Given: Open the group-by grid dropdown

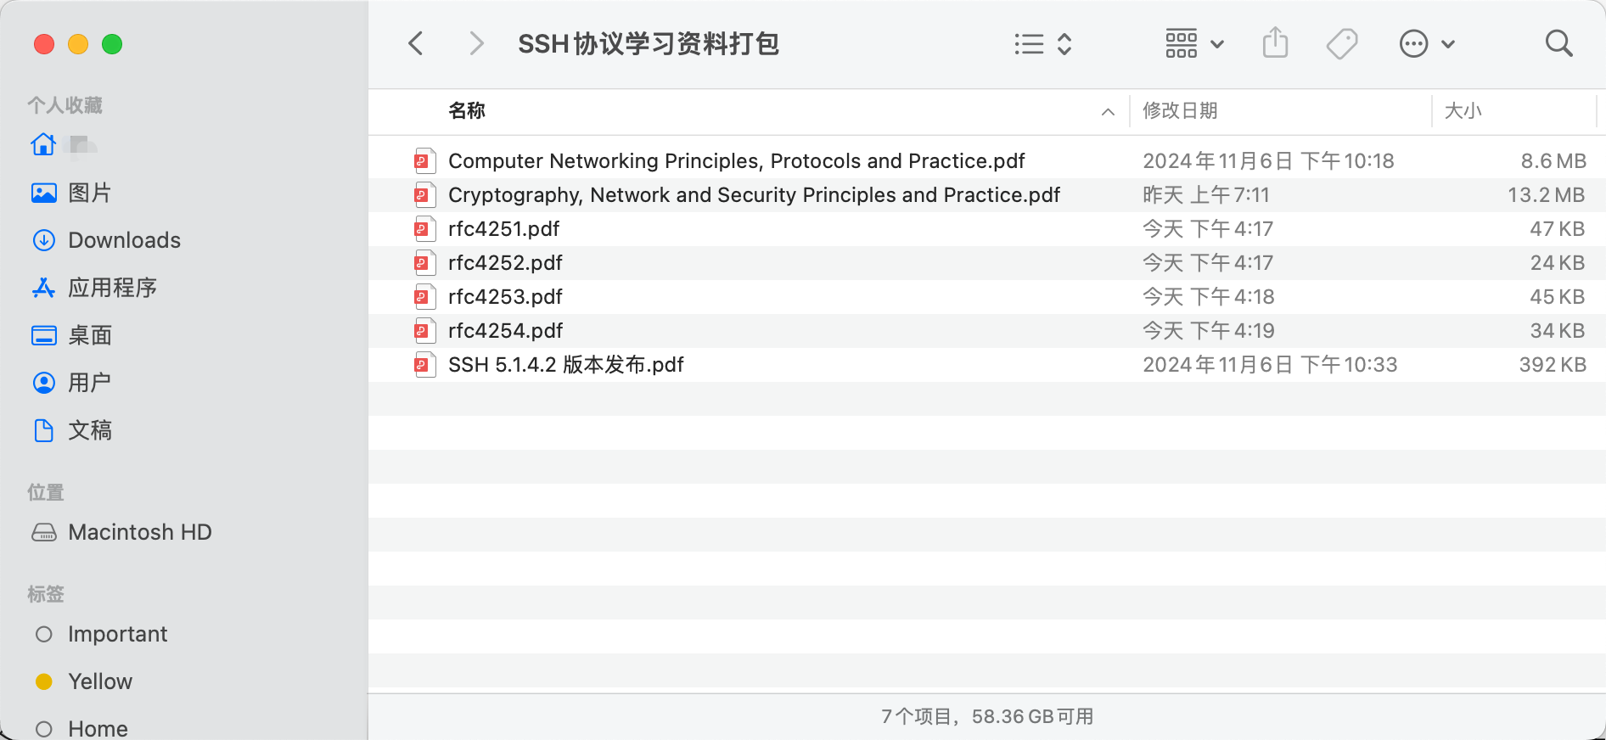Looking at the screenshot, I should [x=1194, y=43].
